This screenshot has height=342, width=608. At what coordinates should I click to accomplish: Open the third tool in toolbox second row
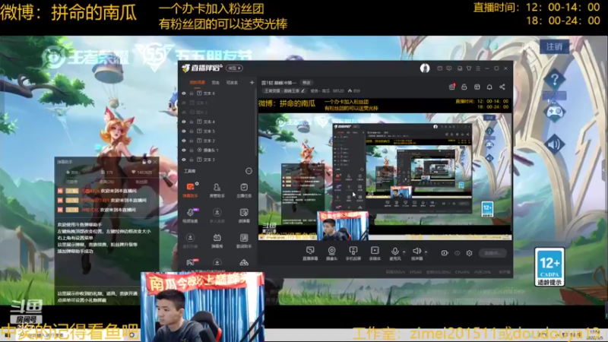pos(244,215)
